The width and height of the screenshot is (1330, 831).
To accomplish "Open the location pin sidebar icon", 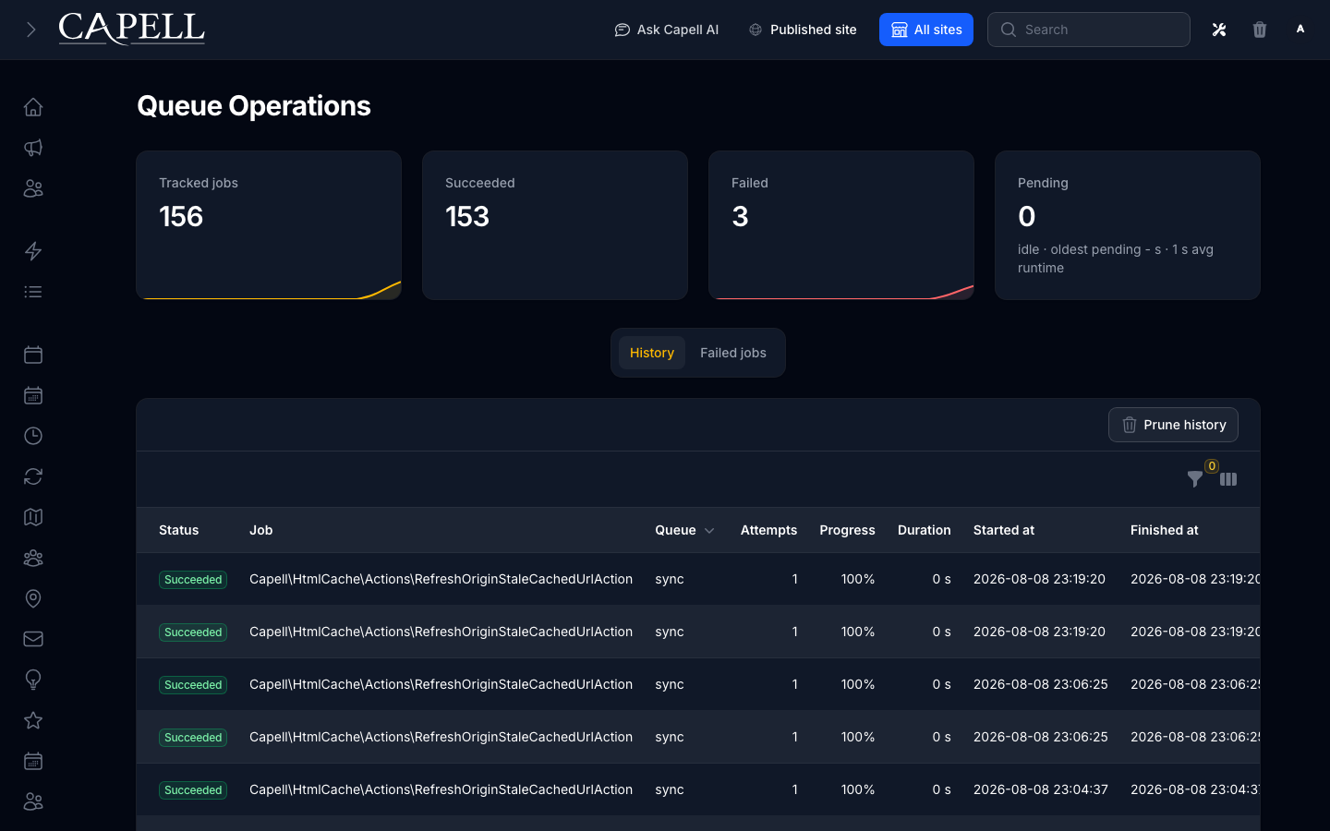I will point(33,598).
